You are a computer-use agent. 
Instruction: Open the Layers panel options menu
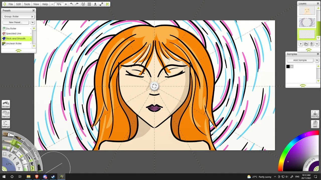pos(317,44)
